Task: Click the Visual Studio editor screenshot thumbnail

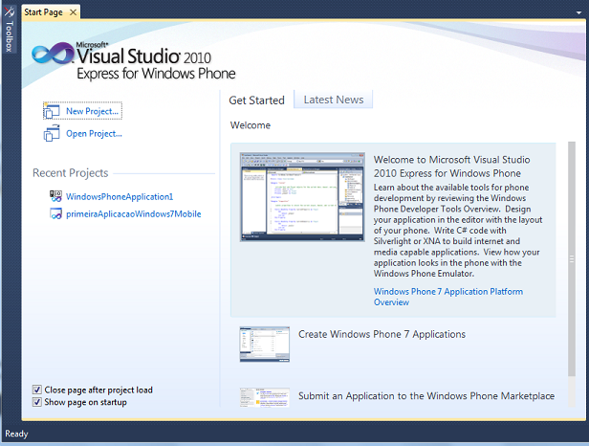Action: coord(302,196)
